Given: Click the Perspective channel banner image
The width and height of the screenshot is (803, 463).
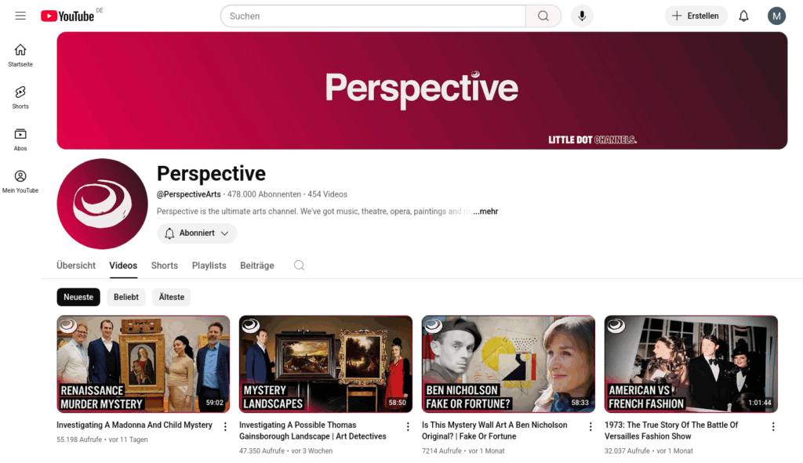Looking at the screenshot, I should point(422,91).
